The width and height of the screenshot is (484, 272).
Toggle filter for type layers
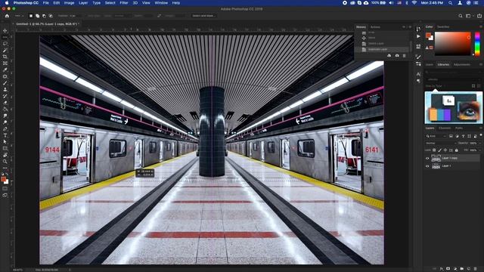tap(463, 136)
